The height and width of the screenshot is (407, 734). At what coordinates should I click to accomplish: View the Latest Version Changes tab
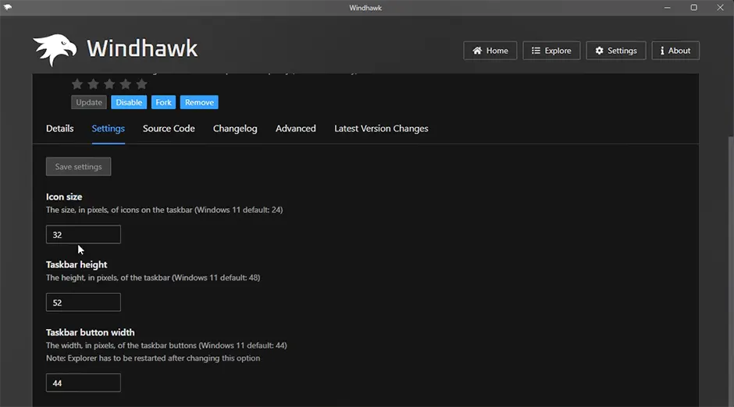[381, 129]
